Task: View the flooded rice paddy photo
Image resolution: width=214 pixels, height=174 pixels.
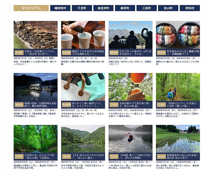Action: point(178,139)
